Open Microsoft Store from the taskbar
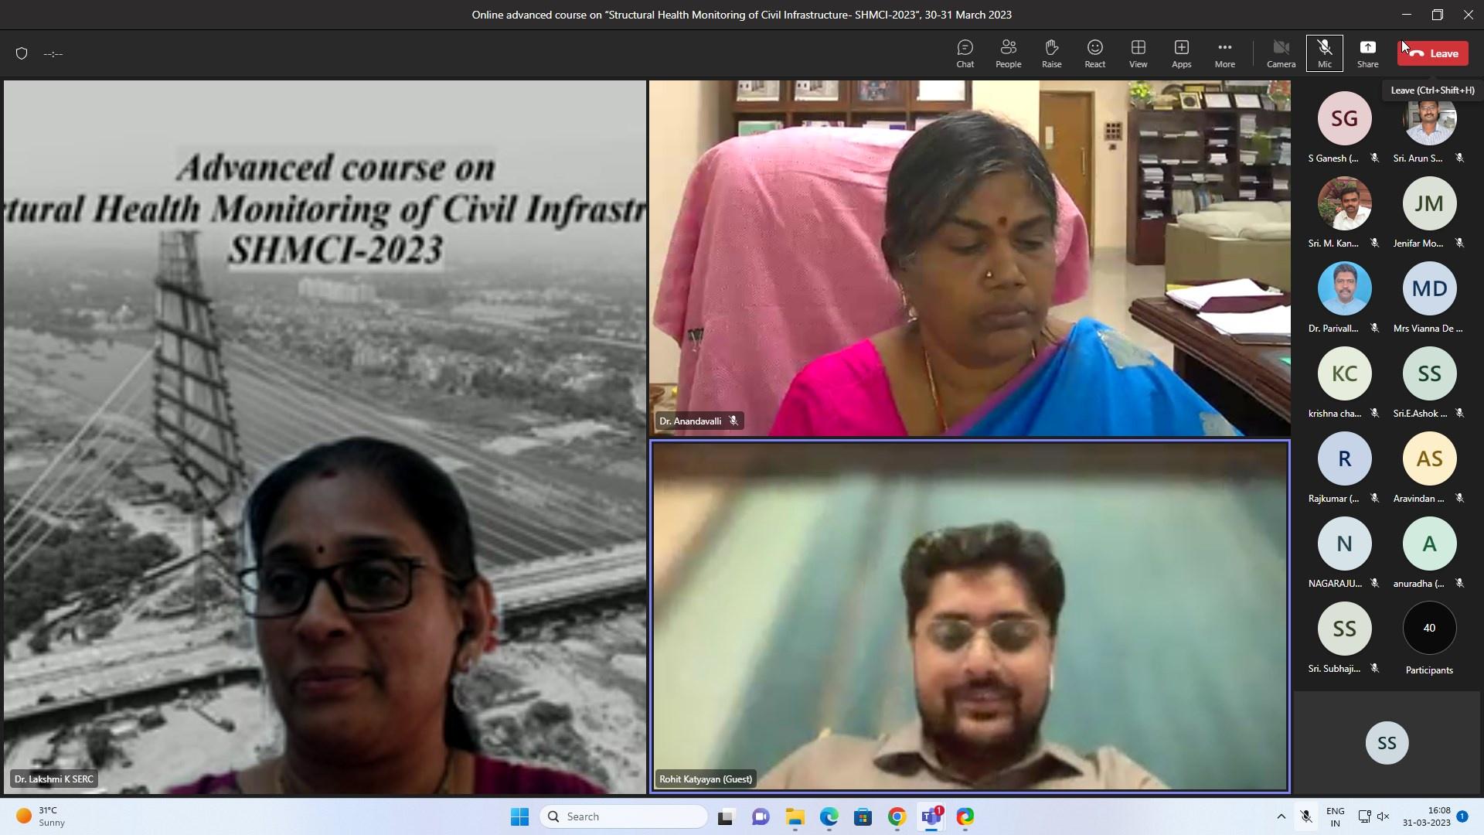Viewport: 1484px width, 835px height. pyautogui.click(x=863, y=816)
